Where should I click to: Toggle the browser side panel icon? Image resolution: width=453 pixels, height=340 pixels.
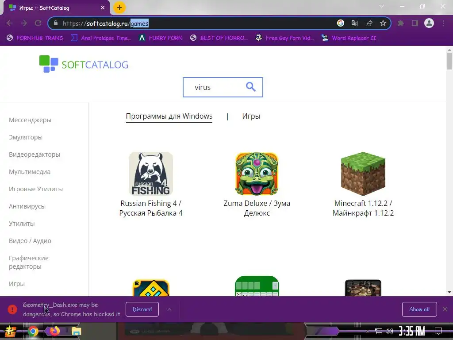[415, 23]
